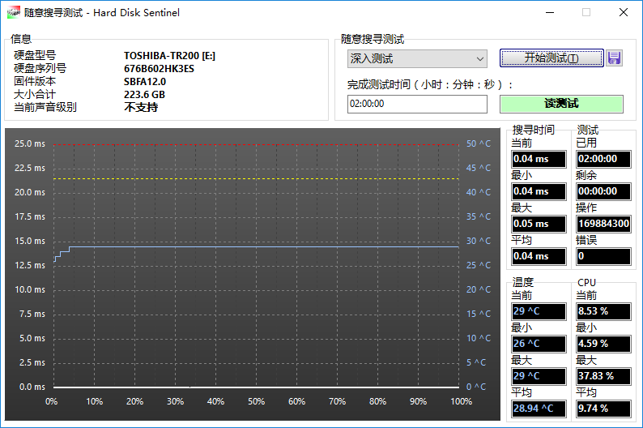Viewport: 643px width, 428px height.
Task: Maximize the seek test window
Action: [586, 12]
